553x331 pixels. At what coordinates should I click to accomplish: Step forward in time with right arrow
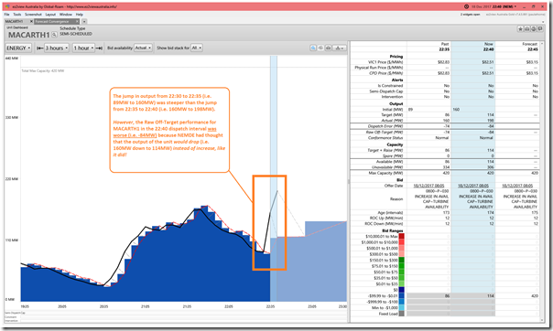pos(99,48)
